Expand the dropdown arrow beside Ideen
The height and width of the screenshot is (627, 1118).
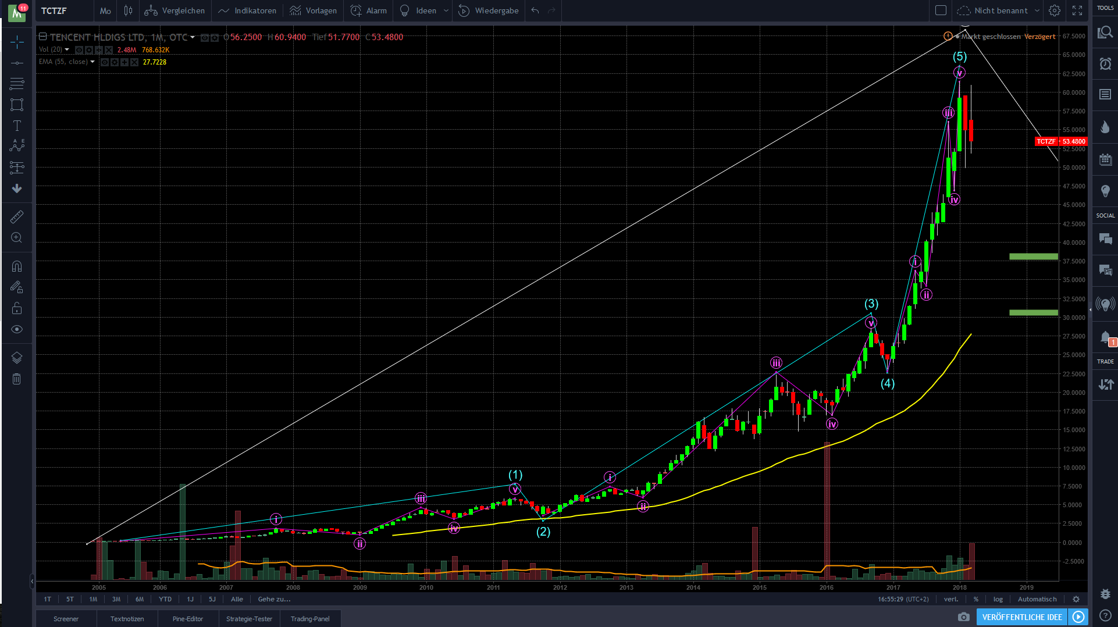coord(446,10)
